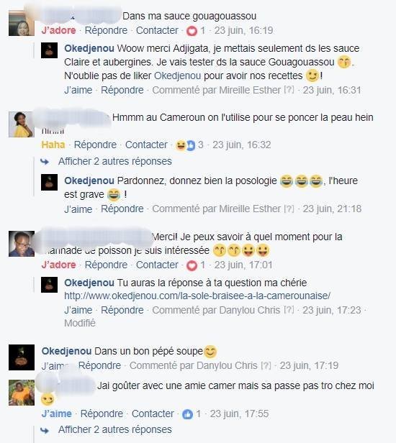The image size is (396, 443).
Task: Toggle the Haha reaction on Cameroun comment
Action: pyautogui.click(x=53, y=145)
